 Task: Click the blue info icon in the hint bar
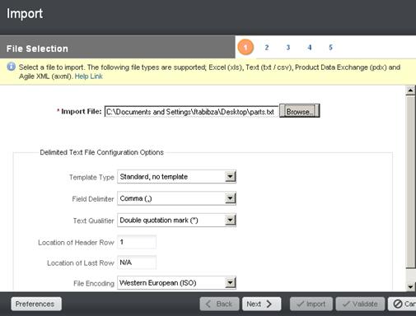[x=12, y=67]
